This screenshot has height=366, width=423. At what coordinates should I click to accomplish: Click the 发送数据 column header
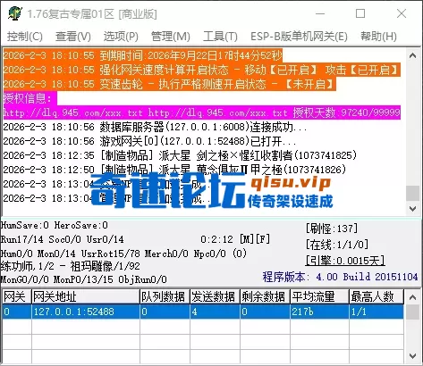coord(215,296)
